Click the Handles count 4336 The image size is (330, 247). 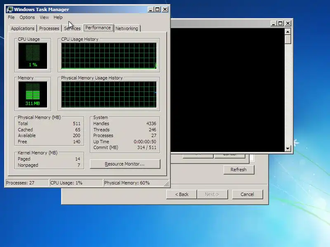coord(151,123)
